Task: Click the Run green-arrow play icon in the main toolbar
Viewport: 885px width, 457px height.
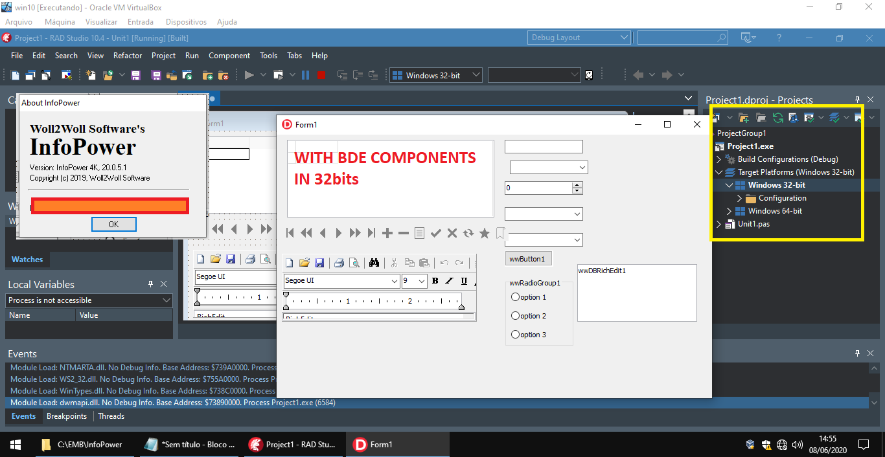Action: [249, 75]
